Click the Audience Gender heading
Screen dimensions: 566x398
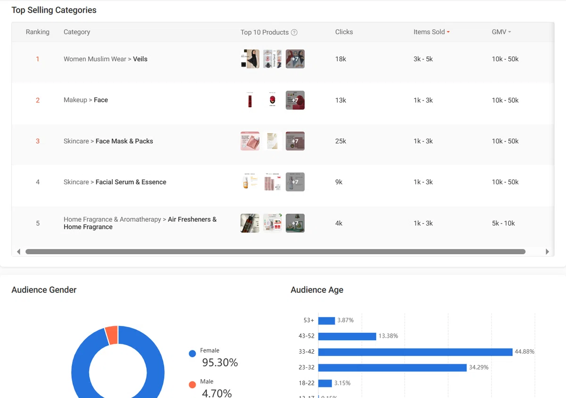click(44, 290)
